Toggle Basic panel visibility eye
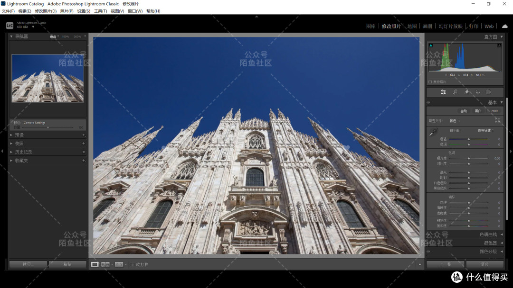The width and height of the screenshot is (513, 288). pos(428,102)
